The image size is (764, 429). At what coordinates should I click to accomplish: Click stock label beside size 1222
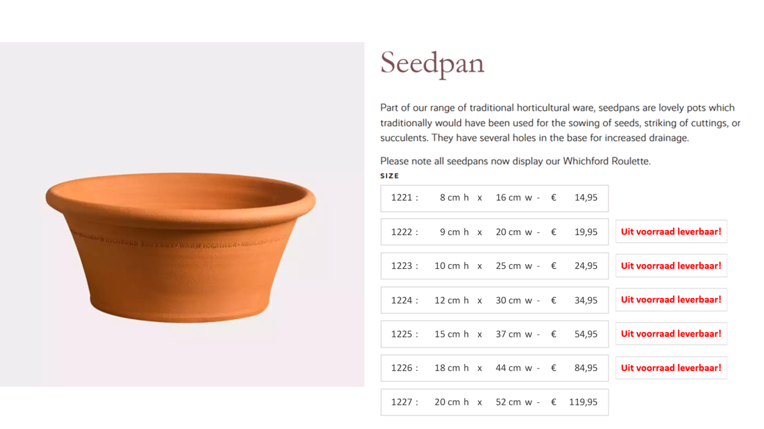(x=671, y=231)
